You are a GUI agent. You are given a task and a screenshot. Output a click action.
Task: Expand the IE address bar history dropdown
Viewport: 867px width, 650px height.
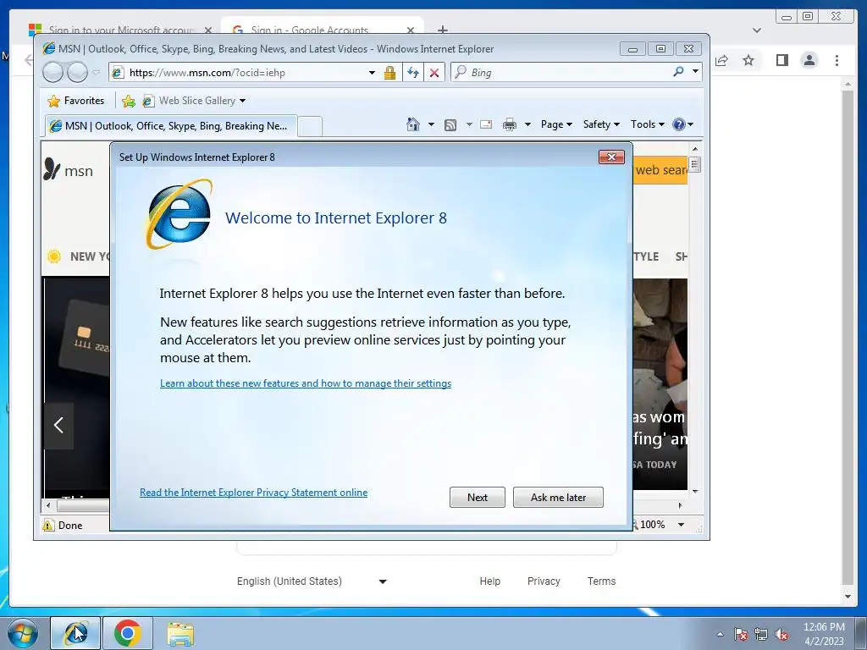[372, 73]
